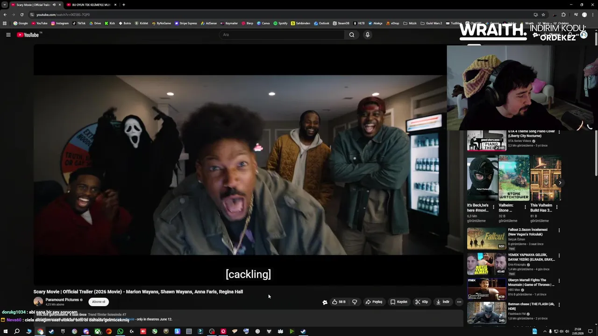Open the browser extensions puzzle icon
Screen dimensions: 598x336
point(563,14)
